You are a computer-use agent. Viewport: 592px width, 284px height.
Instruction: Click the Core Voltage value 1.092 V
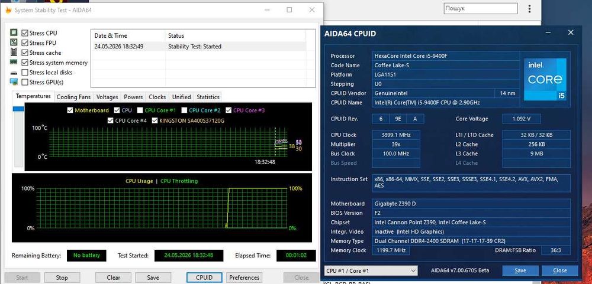[x=522, y=119]
